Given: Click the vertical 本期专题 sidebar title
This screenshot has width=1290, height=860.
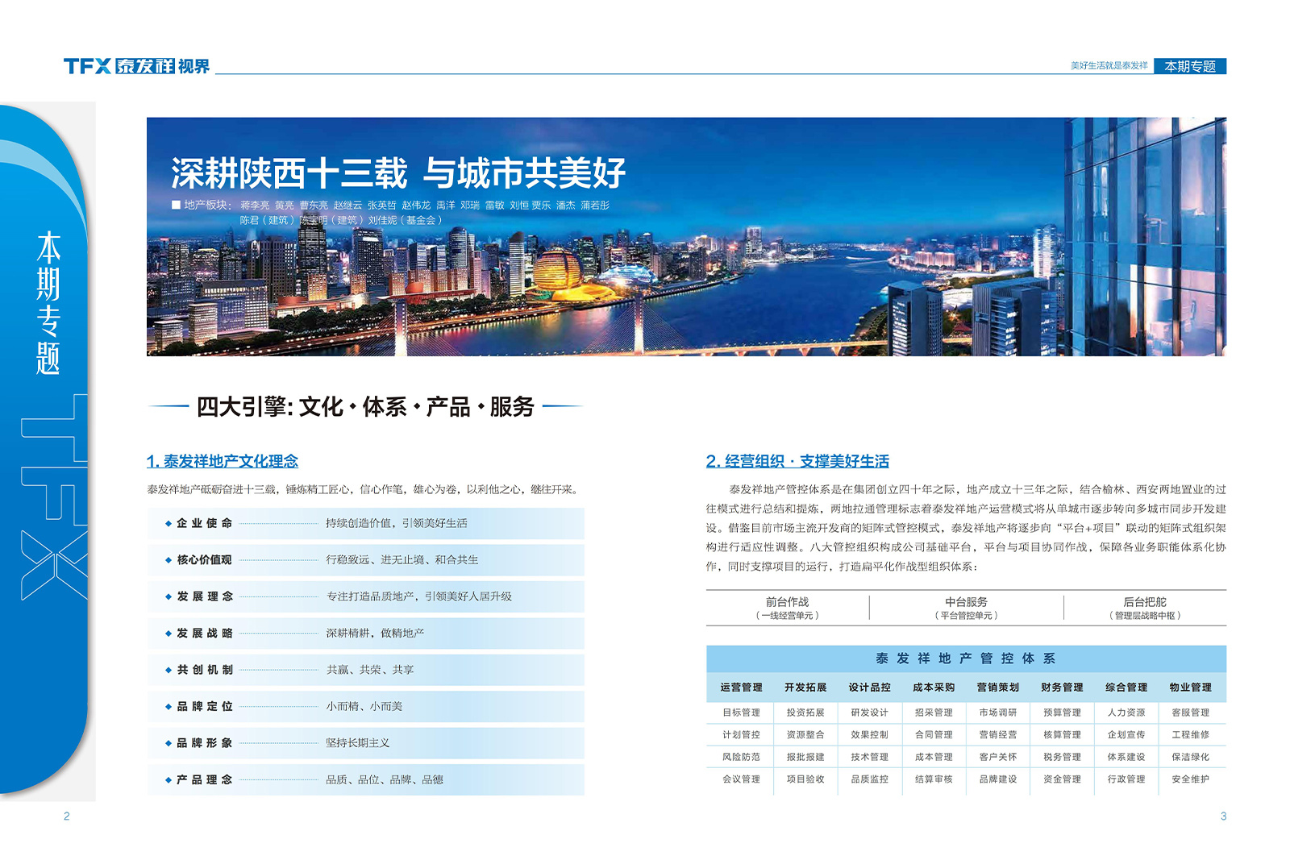Looking at the screenshot, I should (x=48, y=302).
